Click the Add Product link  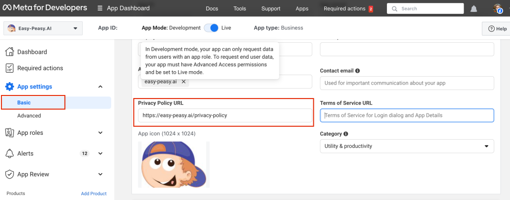pyautogui.click(x=94, y=194)
